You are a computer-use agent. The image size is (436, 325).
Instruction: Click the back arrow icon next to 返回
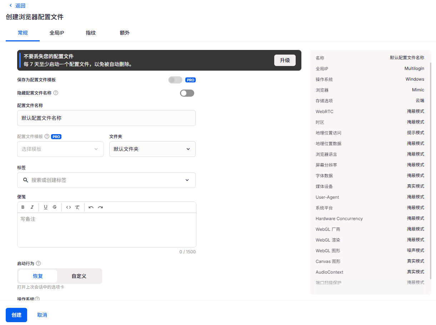point(11,5)
